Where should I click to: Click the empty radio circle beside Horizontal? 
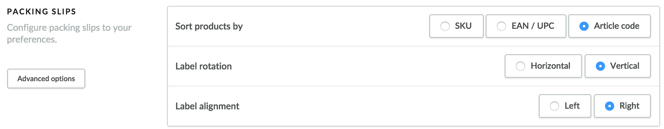pos(520,66)
